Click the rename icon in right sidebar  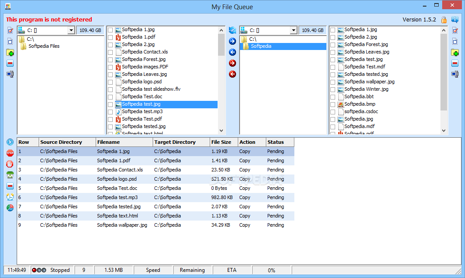click(x=455, y=74)
